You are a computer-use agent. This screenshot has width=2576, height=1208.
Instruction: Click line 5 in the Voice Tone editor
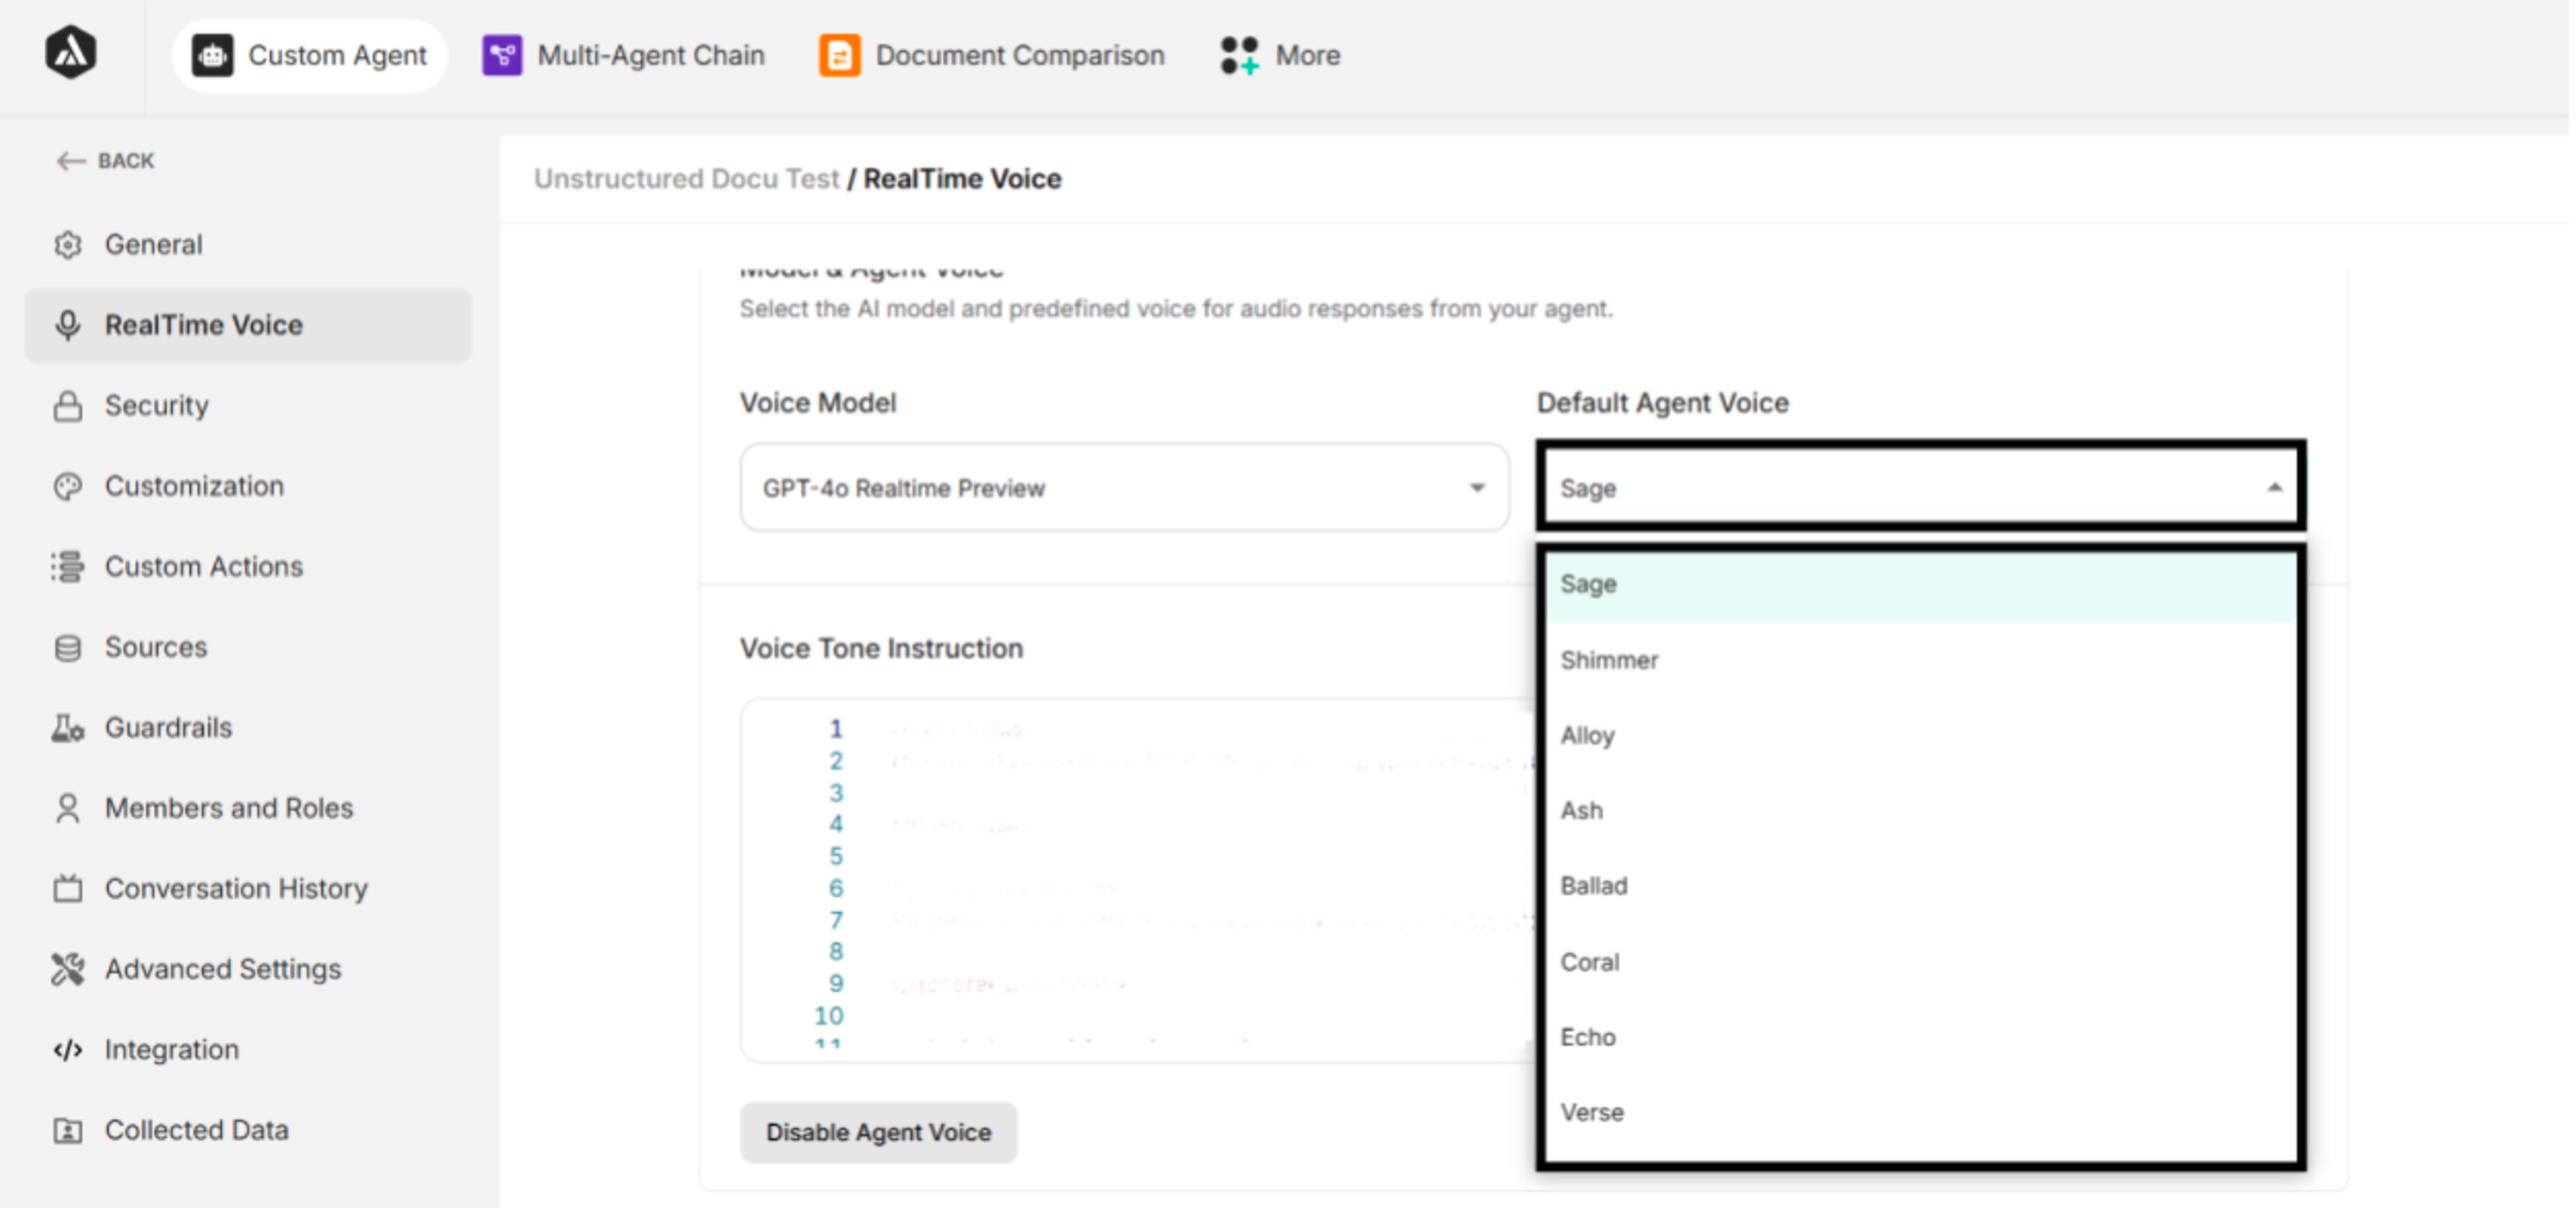coord(1000,856)
